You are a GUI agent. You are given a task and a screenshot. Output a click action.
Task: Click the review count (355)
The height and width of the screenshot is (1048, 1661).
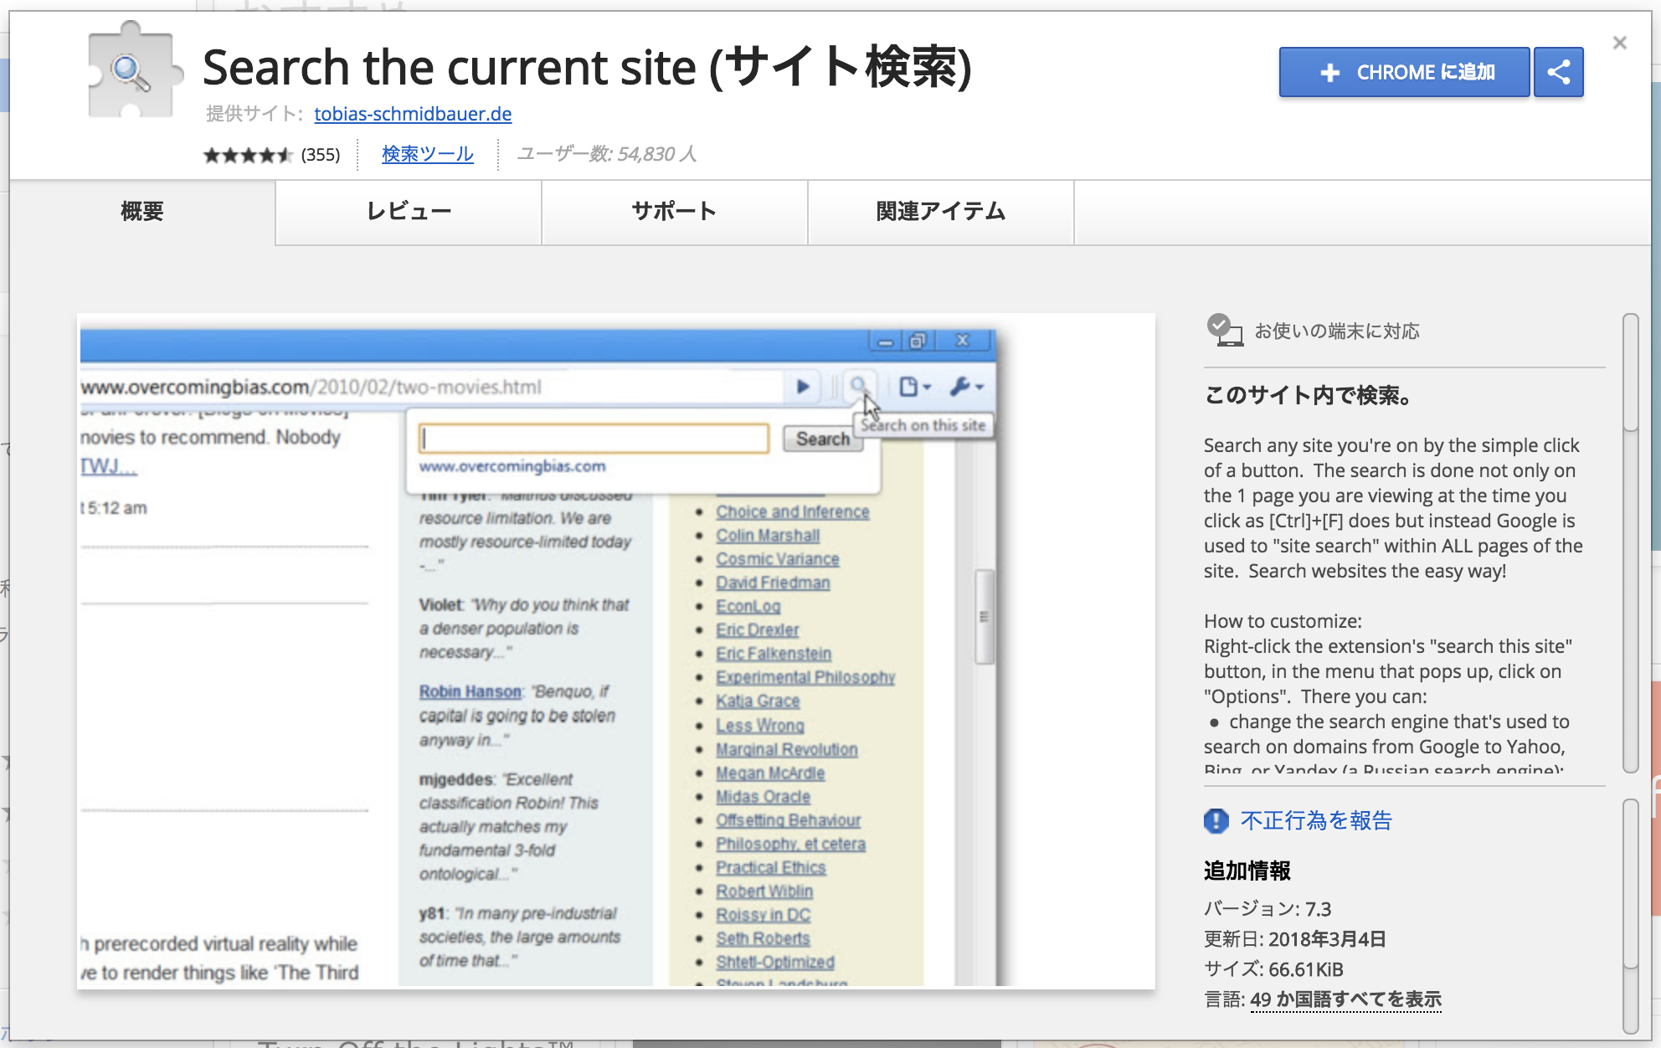(321, 155)
